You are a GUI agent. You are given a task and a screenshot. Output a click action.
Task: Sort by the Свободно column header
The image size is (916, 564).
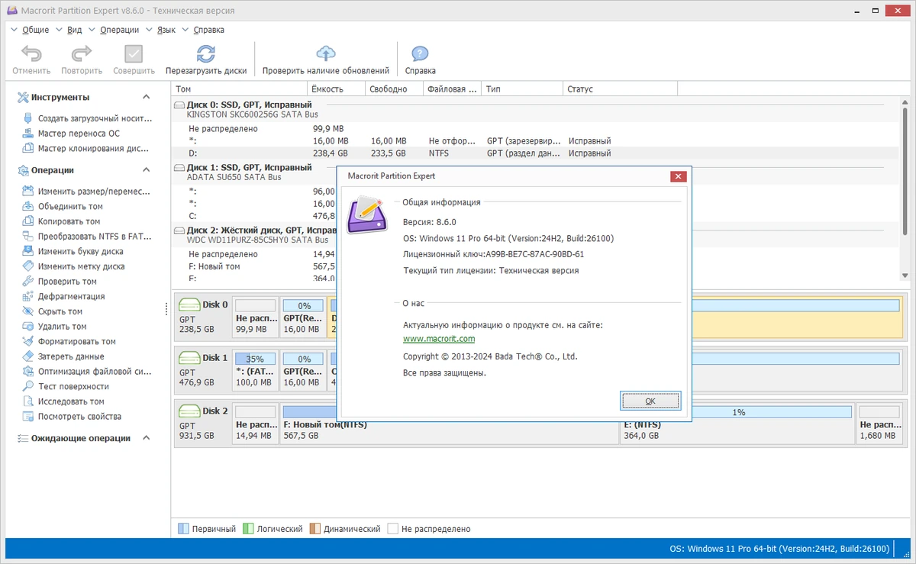tap(395, 89)
